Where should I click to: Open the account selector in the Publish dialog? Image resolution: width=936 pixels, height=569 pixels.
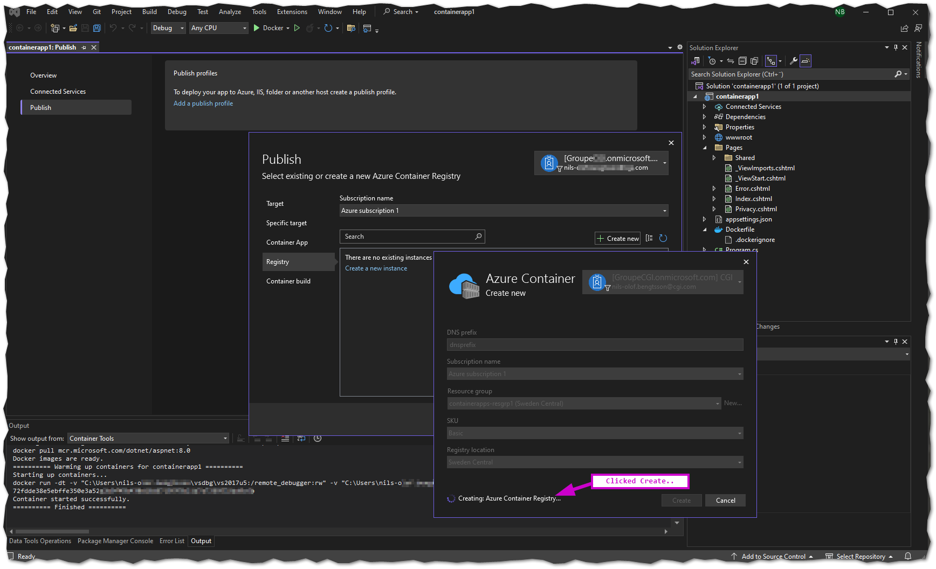click(601, 163)
